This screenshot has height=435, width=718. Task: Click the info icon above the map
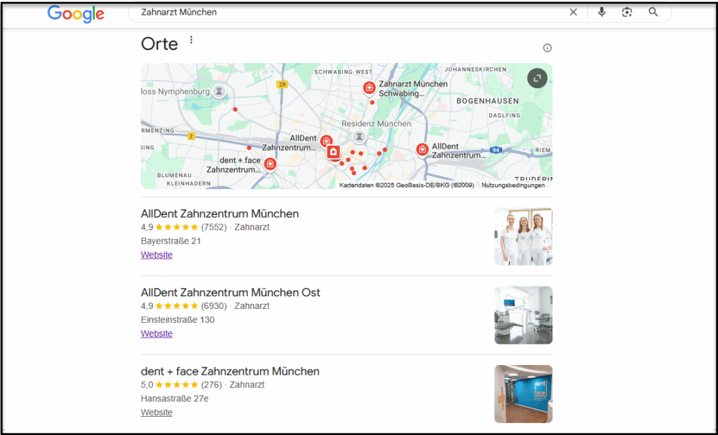[x=547, y=48]
